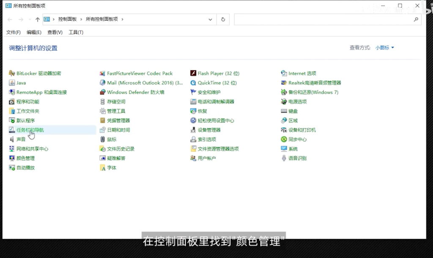Click the Internet 选项 icon
This screenshot has width=433, height=258.
pos(284,73)
